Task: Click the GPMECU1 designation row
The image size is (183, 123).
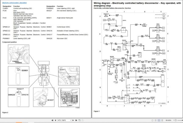Action: point(24,28)
